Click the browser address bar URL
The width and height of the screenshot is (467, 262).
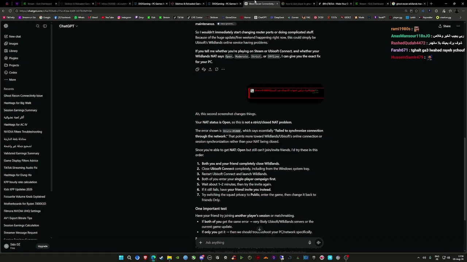coord(56,11)
